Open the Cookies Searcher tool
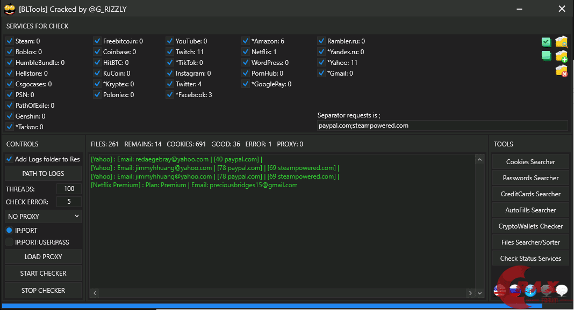574x310 pixels. click(530, 162)
